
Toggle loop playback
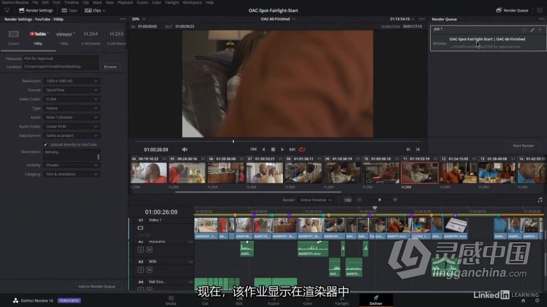(x=302, y=149)
